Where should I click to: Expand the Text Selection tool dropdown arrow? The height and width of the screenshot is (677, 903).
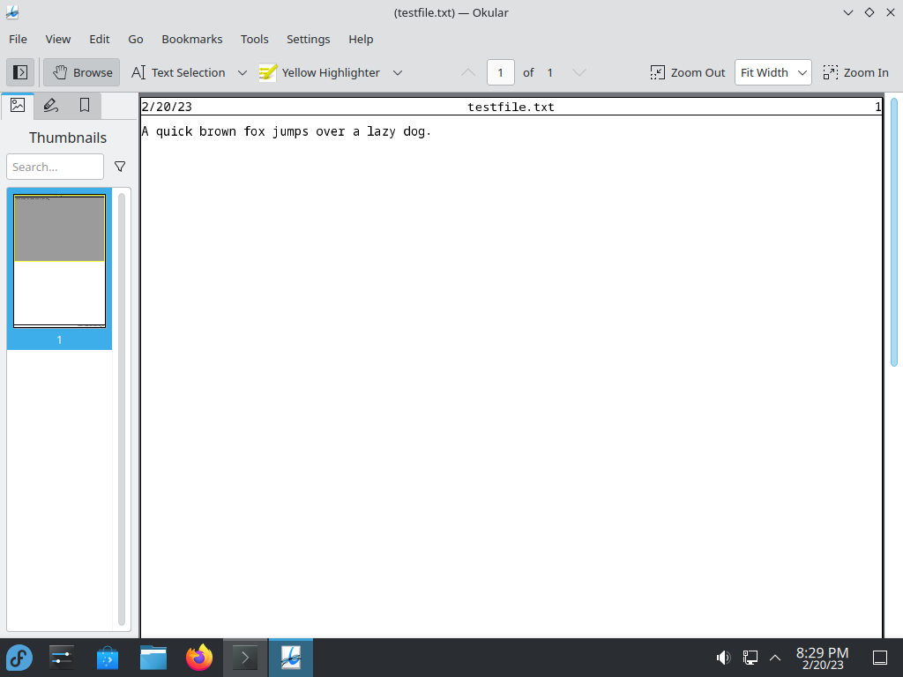243,72
